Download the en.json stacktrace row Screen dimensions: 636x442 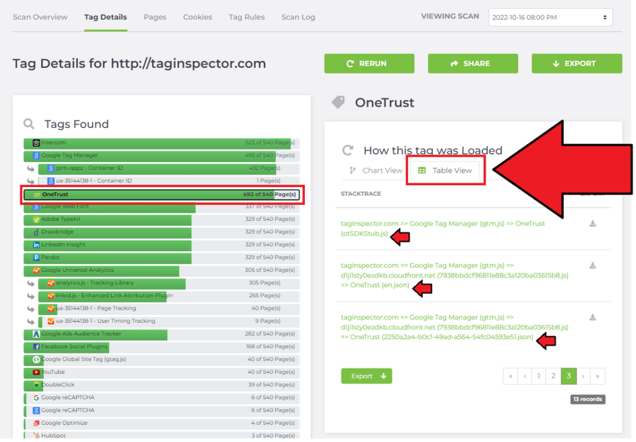[x=593, y=265]
